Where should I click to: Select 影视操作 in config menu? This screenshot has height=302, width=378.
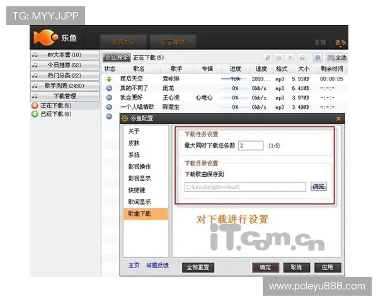139,167
